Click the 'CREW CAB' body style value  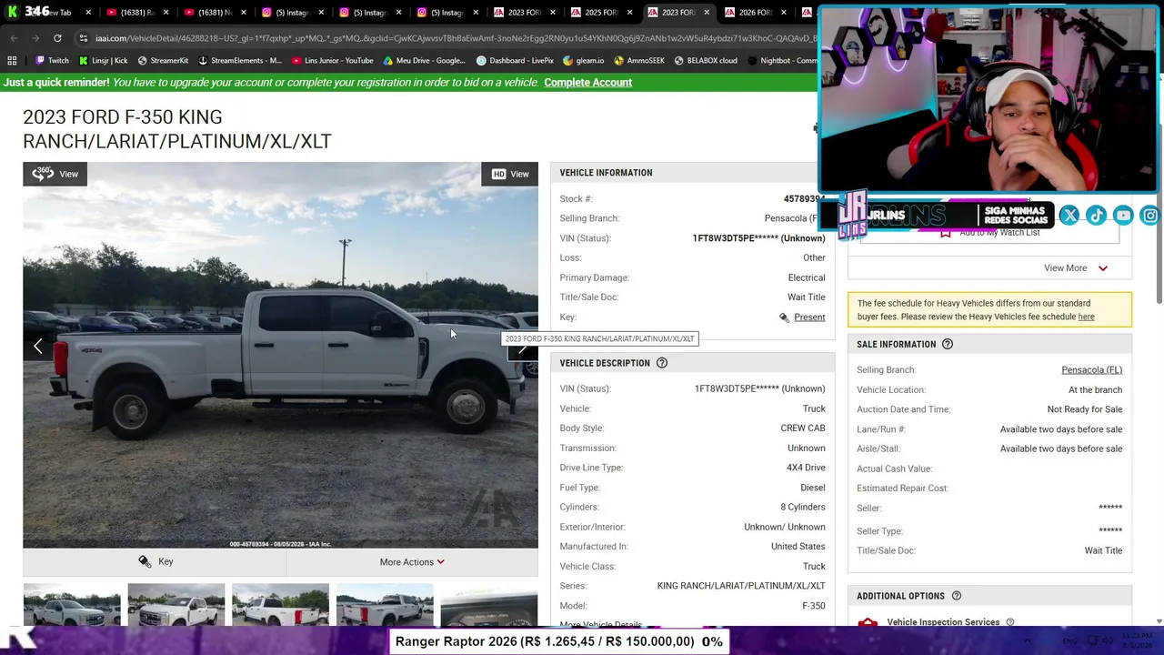[x=803, y=428]
